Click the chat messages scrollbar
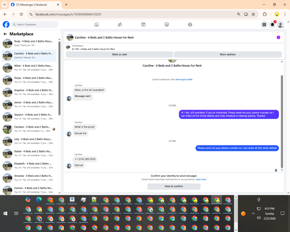Viewport: 290px width, 232px height. click(282, 122)
